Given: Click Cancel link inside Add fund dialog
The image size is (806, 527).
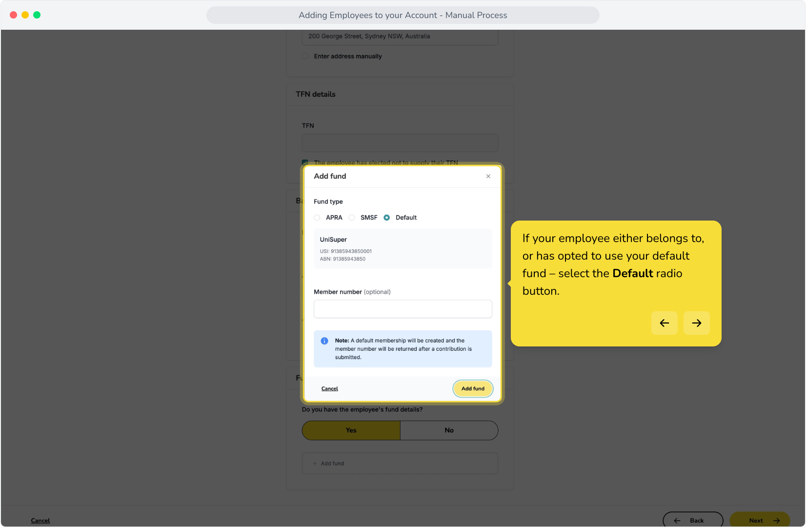Looking at the screenshot, I should tap(330, 389).
